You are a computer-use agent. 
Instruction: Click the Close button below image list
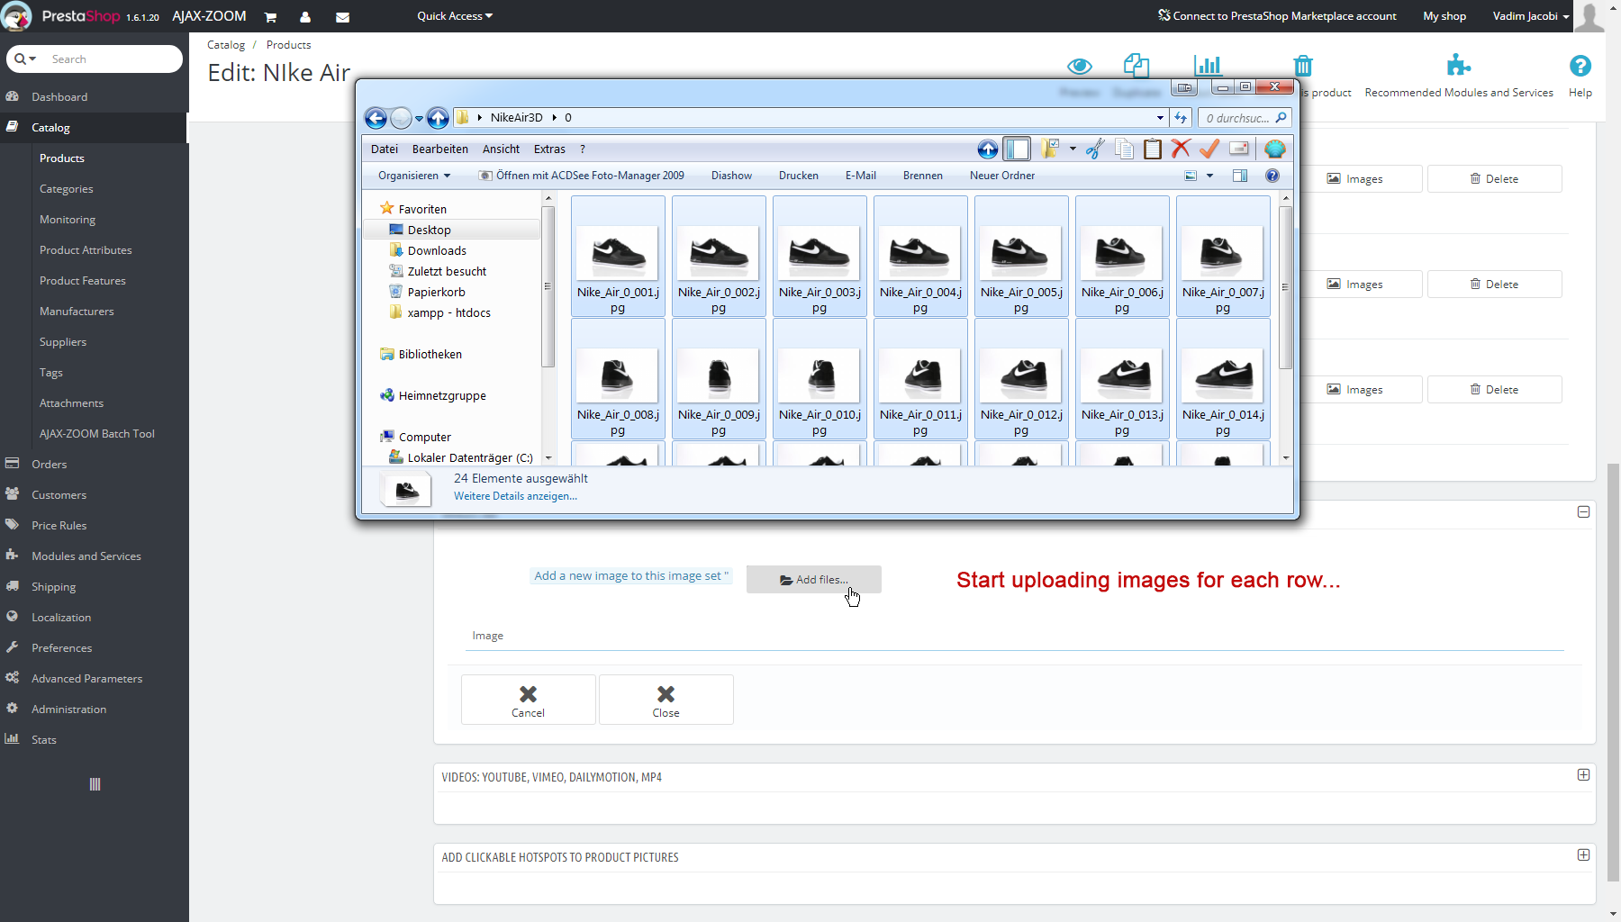(666, 700)
